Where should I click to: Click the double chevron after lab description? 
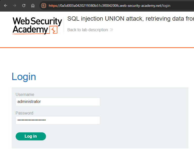111,30
